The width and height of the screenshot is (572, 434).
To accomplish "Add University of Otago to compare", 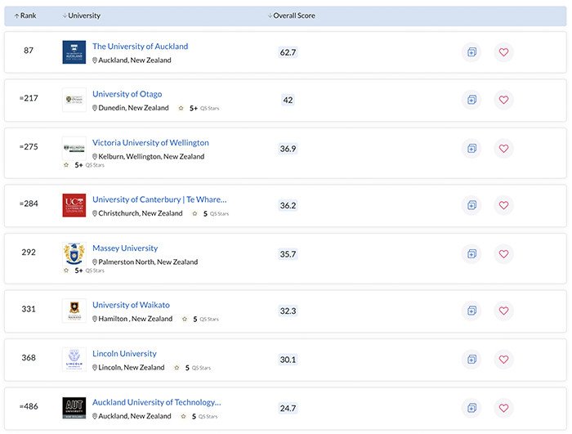I will tap(471, 100).
